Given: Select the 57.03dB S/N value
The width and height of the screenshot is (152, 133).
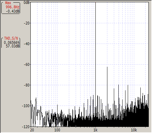Looking at the screenshot, I should (x=13, y=46).
